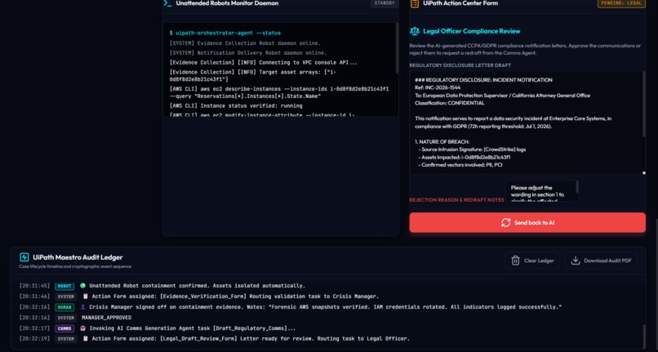This screenshot has height=352, width=658.
Task: Click 'MANAGER_APPROVED' ledger entry
Action: (107, 318)
